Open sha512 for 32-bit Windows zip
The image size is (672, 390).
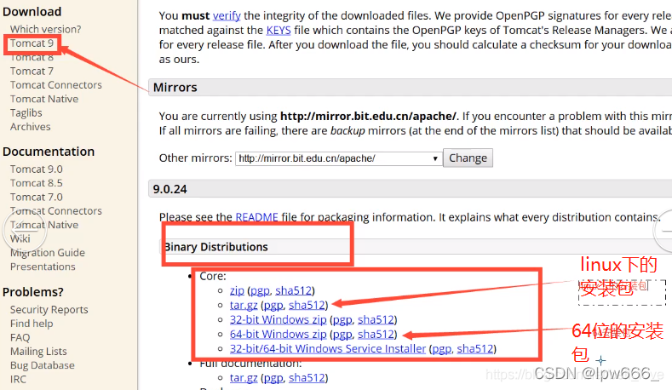point(376,319)
